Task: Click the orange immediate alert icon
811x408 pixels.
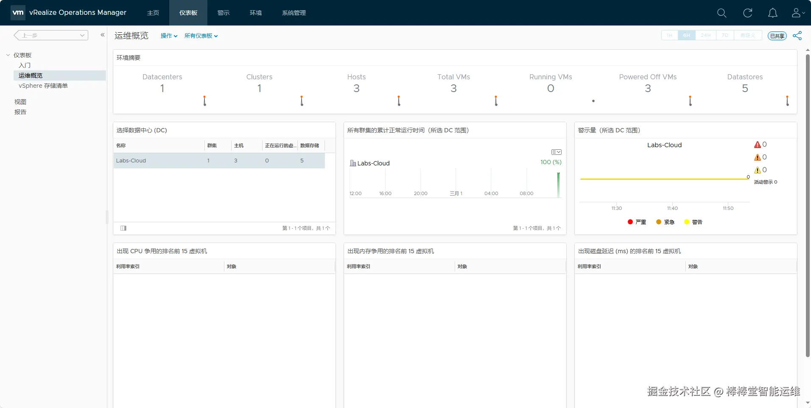Action: click(757, 157)
